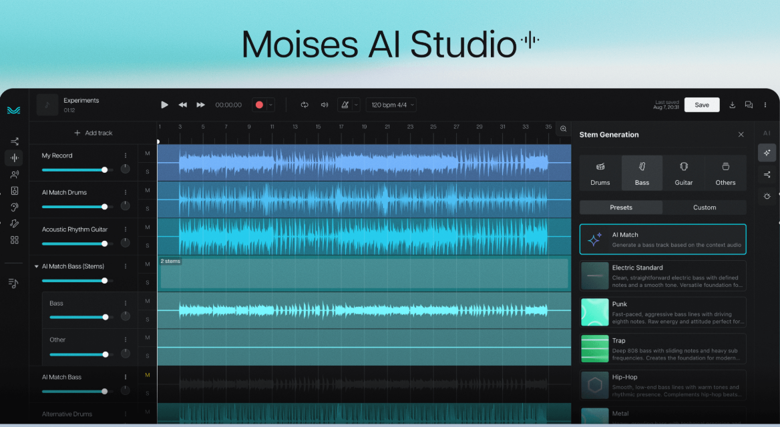Open the grid apps icon in left sidebar

(x=15, y=240)
